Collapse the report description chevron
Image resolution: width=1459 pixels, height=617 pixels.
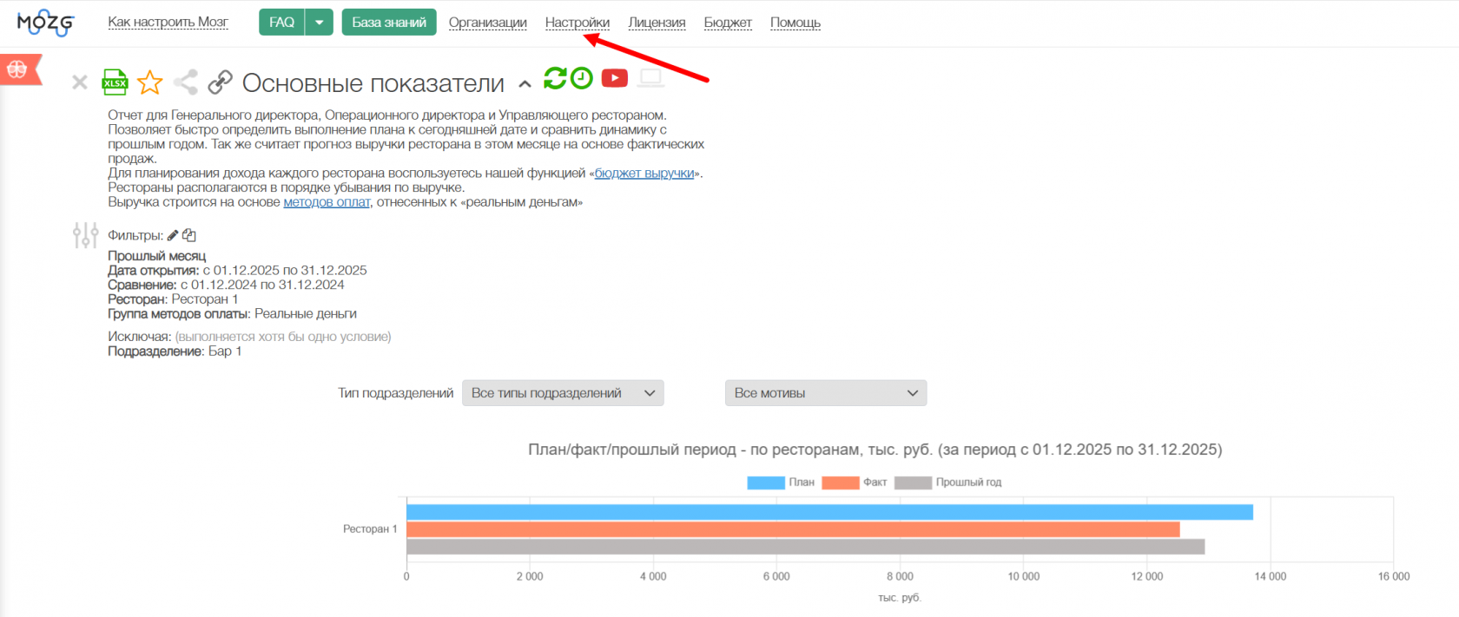point(525,84)
